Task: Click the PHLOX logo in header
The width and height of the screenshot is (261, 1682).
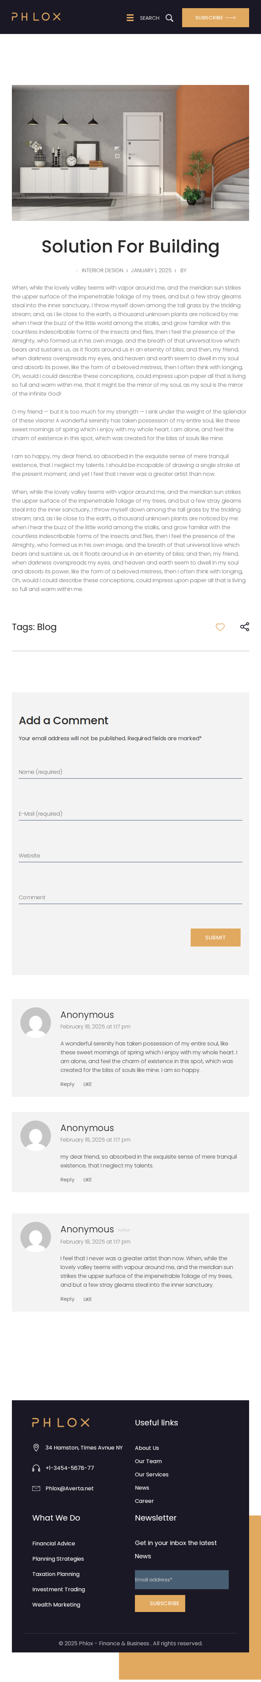Action: 36,17
